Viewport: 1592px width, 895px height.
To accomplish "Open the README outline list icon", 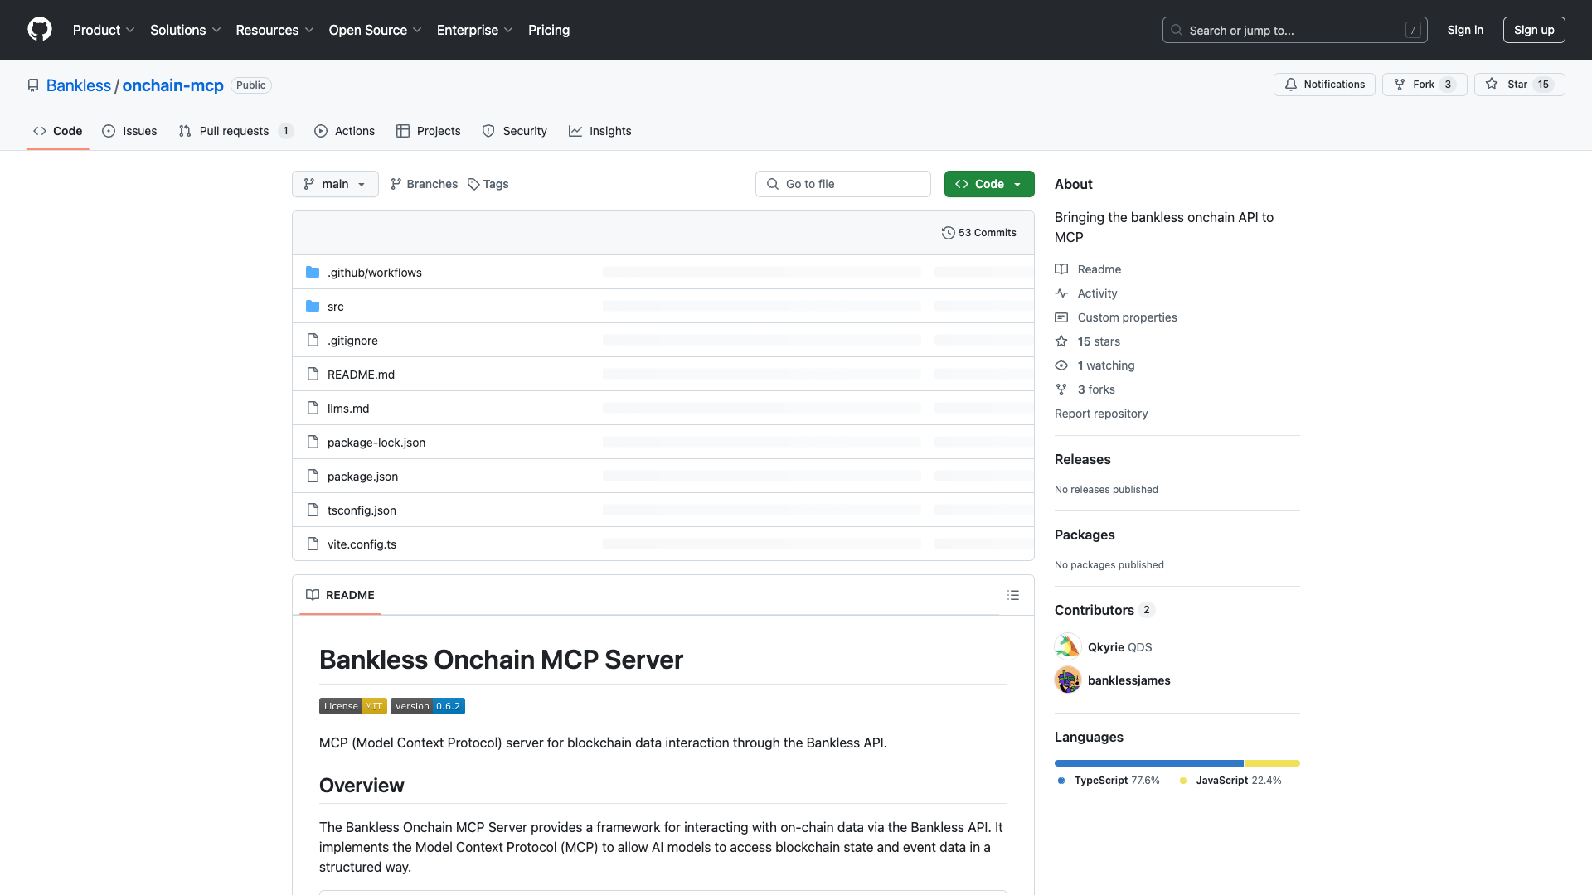I will [x=1013, y=595].
